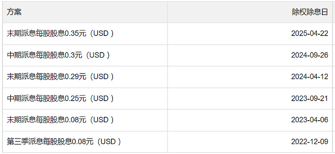335x154 pixels.
Task: Click the 除权除息日 column header
Action: 250,12
